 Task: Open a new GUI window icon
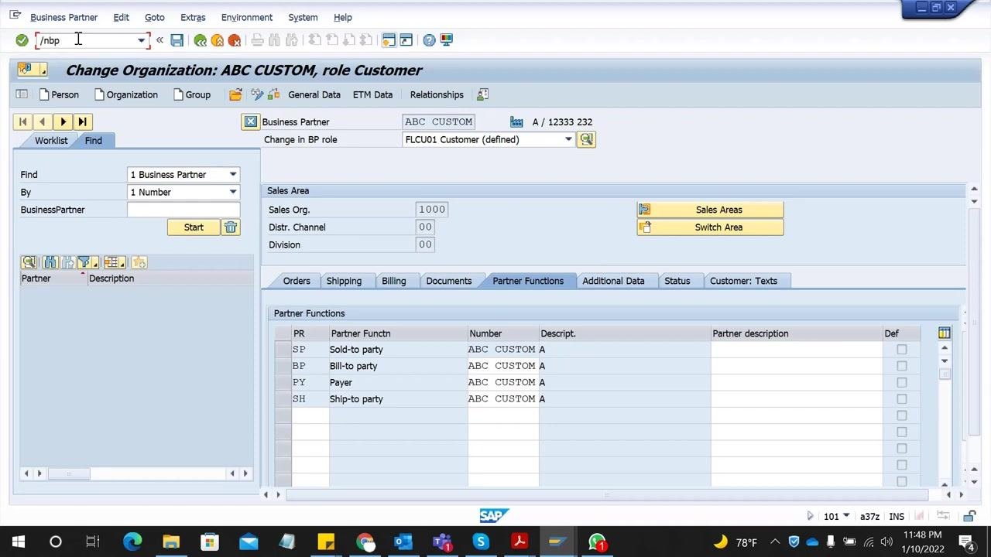pos(389,40)
